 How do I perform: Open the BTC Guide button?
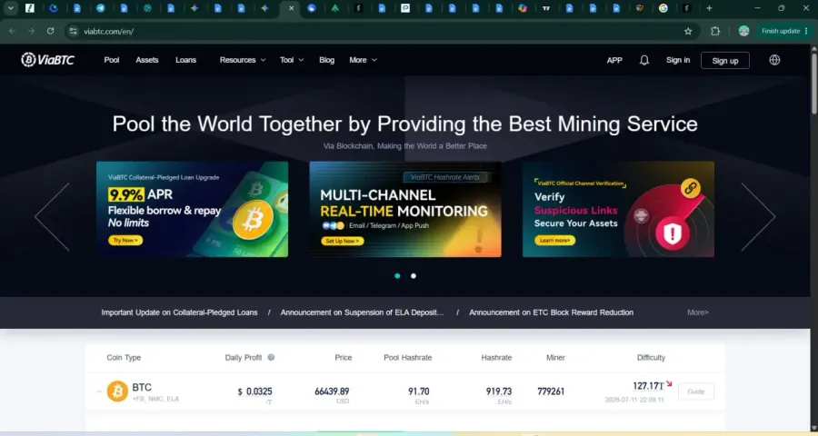(x=696, y=391)
